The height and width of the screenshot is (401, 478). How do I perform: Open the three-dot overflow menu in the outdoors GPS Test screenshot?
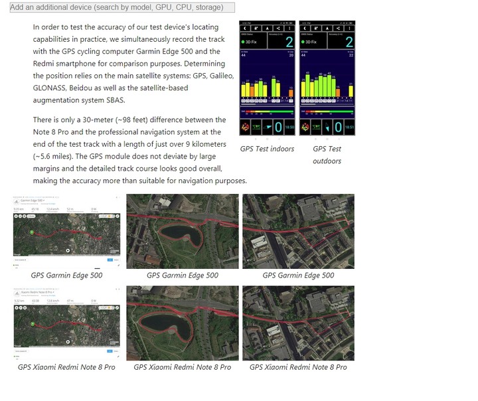tap(350, 29)
